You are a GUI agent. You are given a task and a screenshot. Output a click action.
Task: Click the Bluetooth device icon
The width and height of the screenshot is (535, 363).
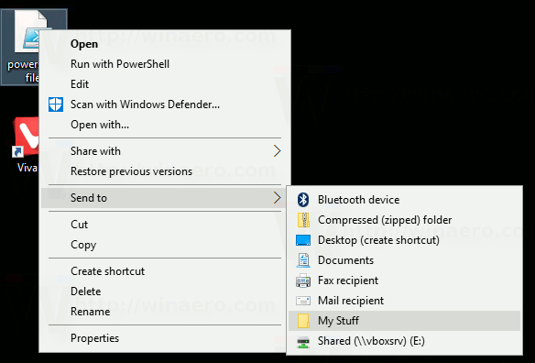tap(302, 200)
